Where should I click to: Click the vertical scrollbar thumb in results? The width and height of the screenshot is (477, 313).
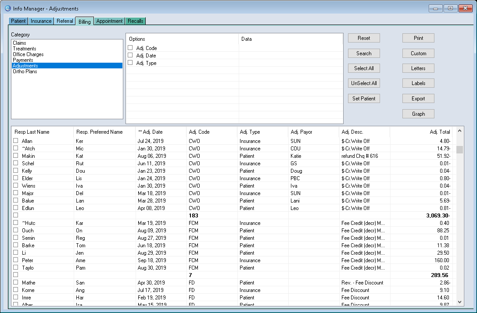click(459, 150)
